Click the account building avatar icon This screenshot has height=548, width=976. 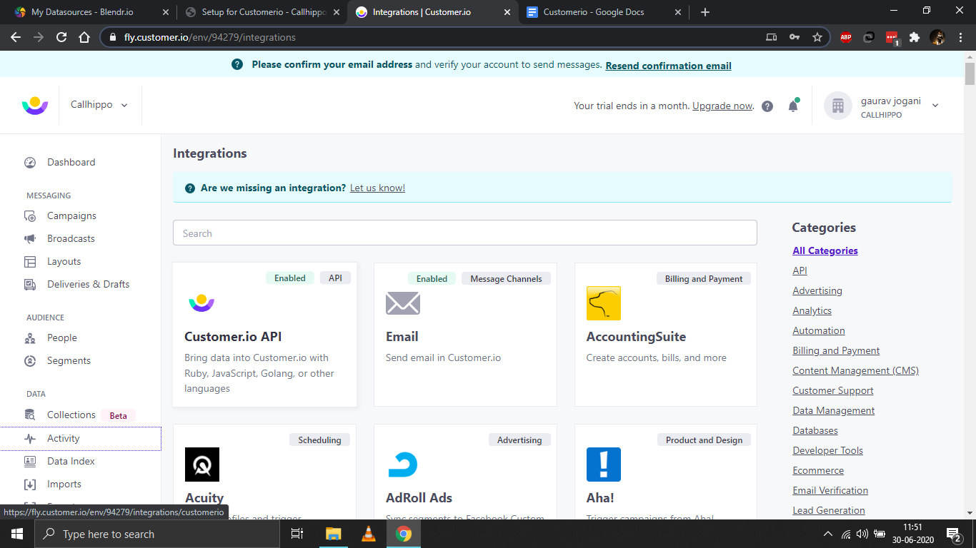[x=838, y=106]
